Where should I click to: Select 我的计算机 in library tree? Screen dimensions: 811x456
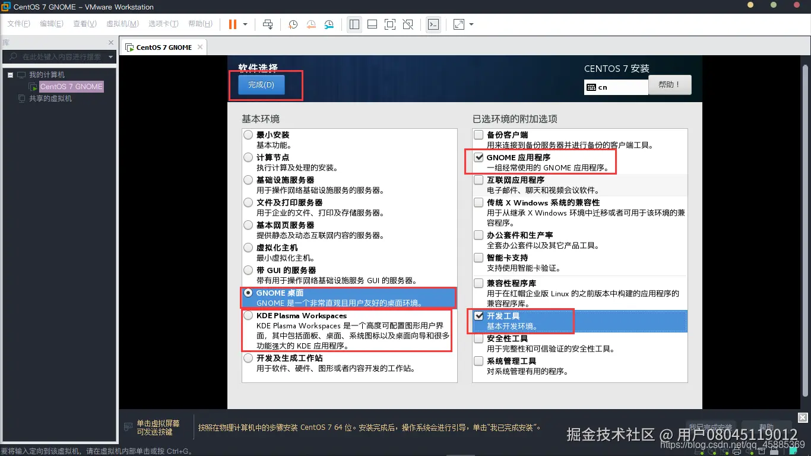(47, 75)
